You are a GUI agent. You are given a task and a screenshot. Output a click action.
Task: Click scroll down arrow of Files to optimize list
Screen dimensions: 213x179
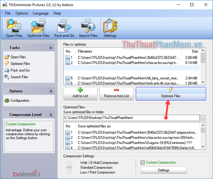[203, 82]
